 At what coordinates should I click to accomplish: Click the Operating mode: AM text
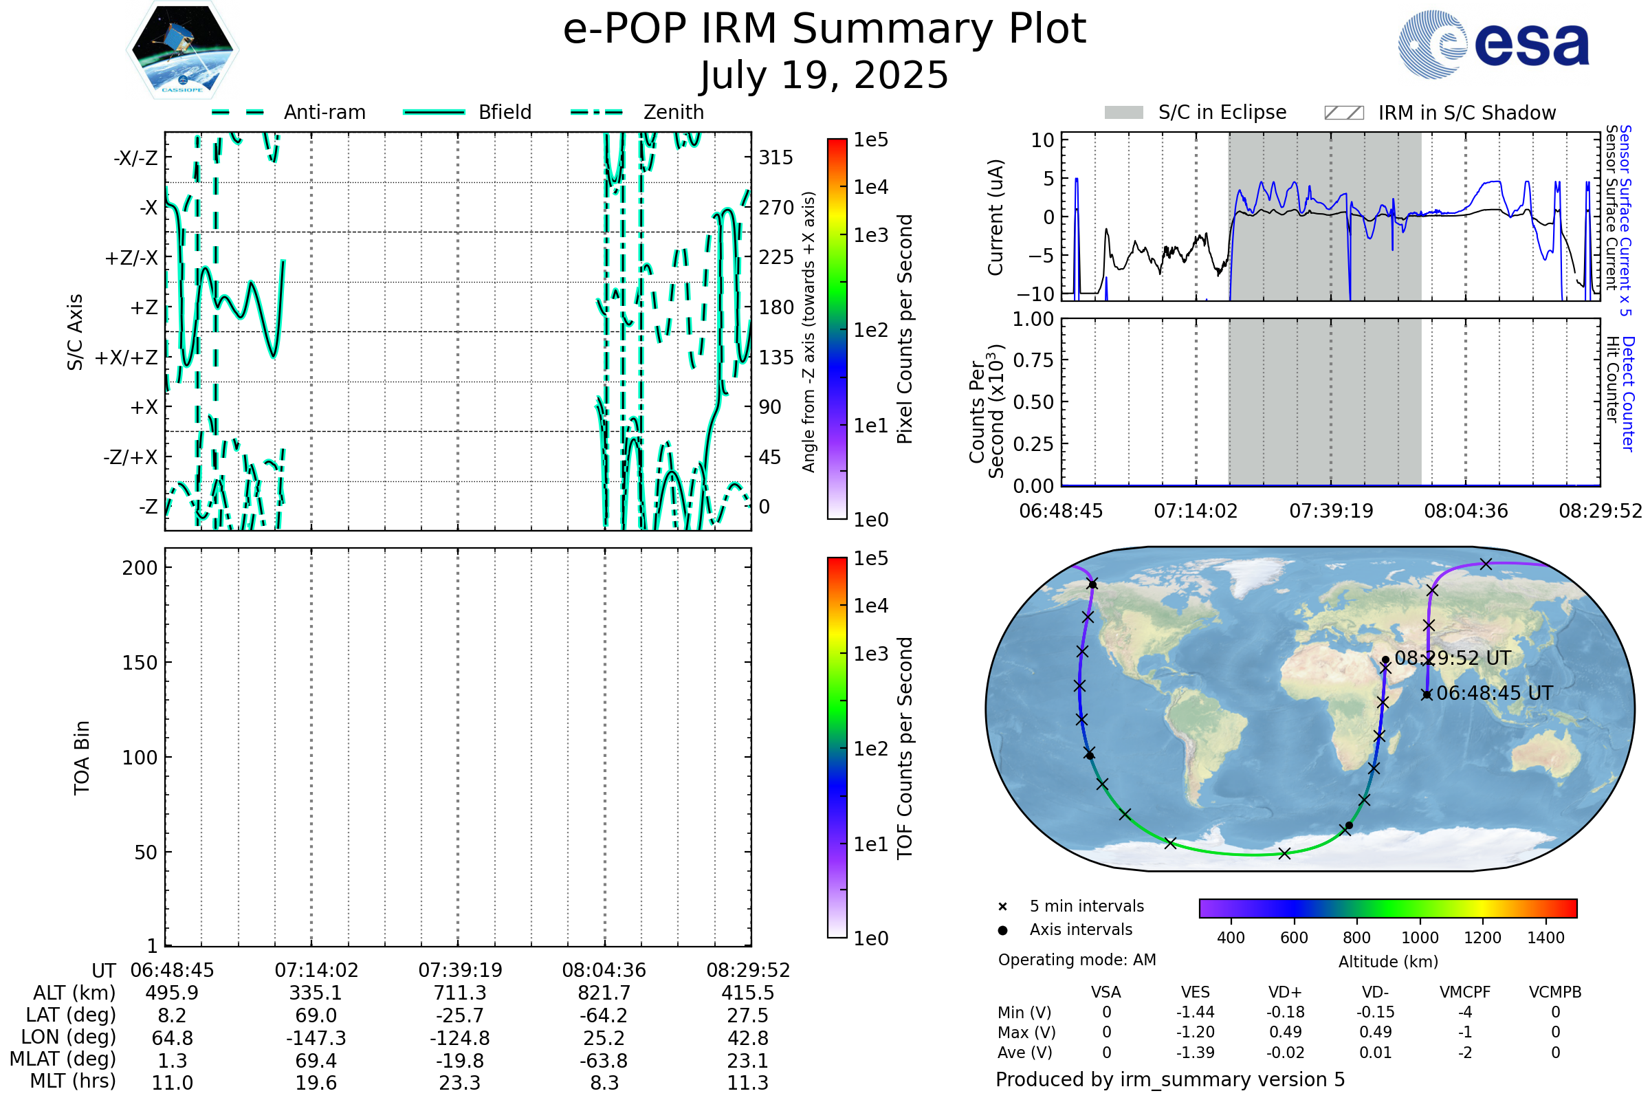pyautogui.click(x=1077, y=960)
